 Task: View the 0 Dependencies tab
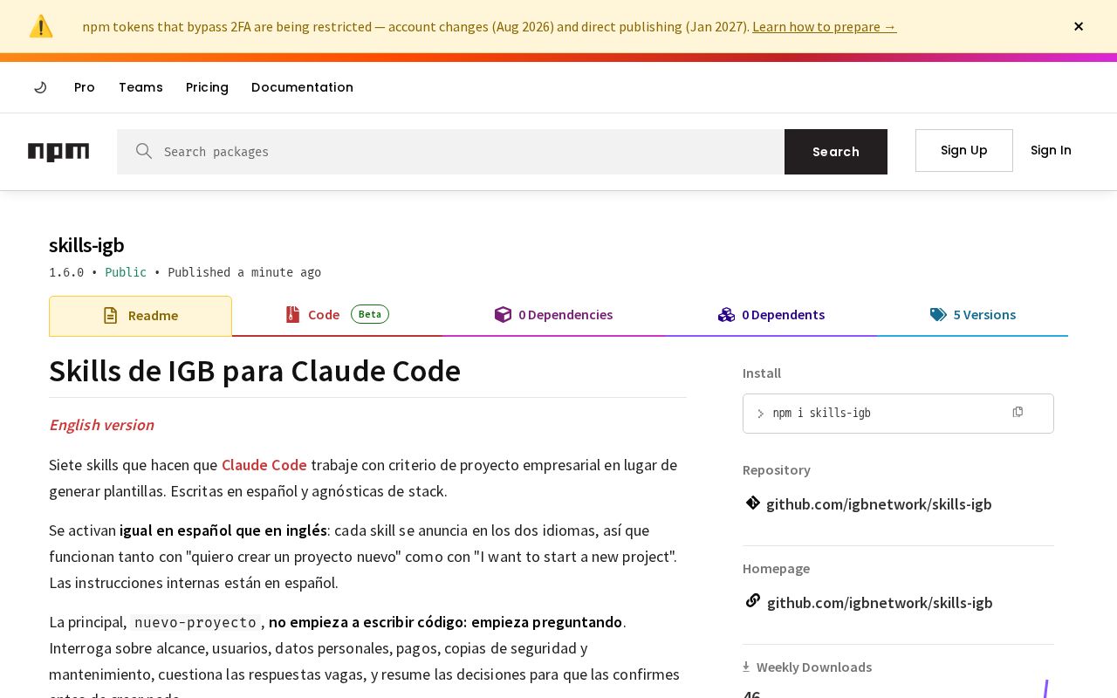(x=553, y=315)
